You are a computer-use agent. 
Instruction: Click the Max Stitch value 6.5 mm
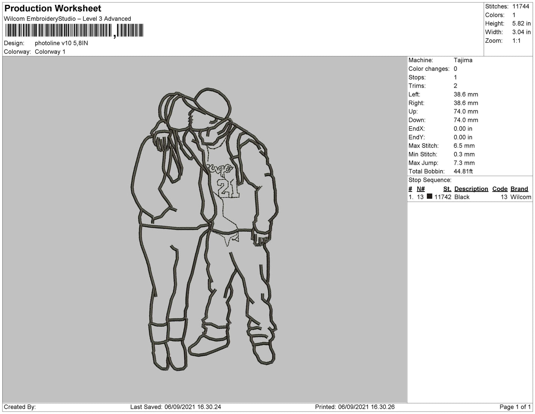tap(464, 146)
